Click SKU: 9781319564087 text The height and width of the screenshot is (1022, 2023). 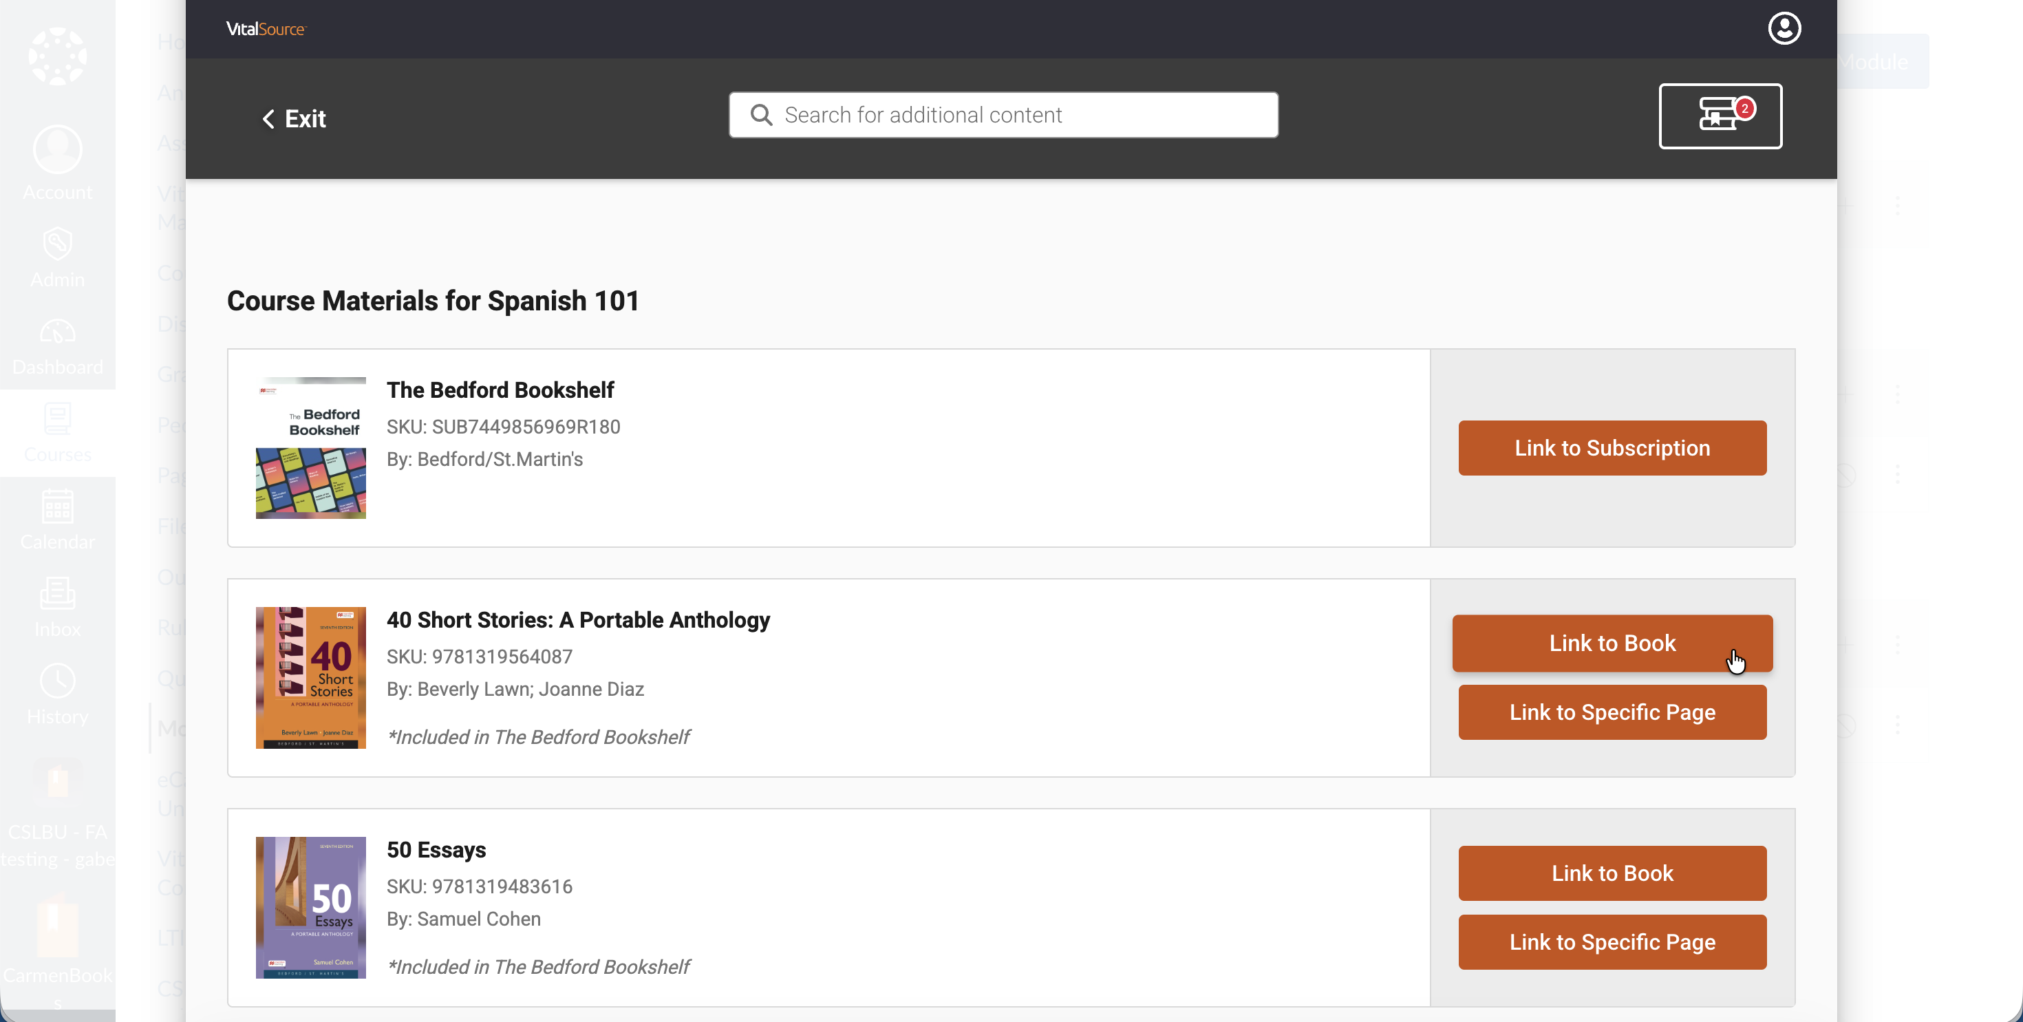tap(479, 657)
